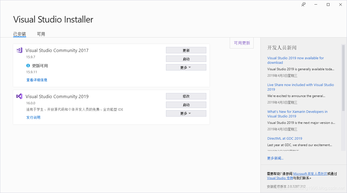Click the Visual Studio 2017 logo icon
347x193 pixels.
point(19,50)
